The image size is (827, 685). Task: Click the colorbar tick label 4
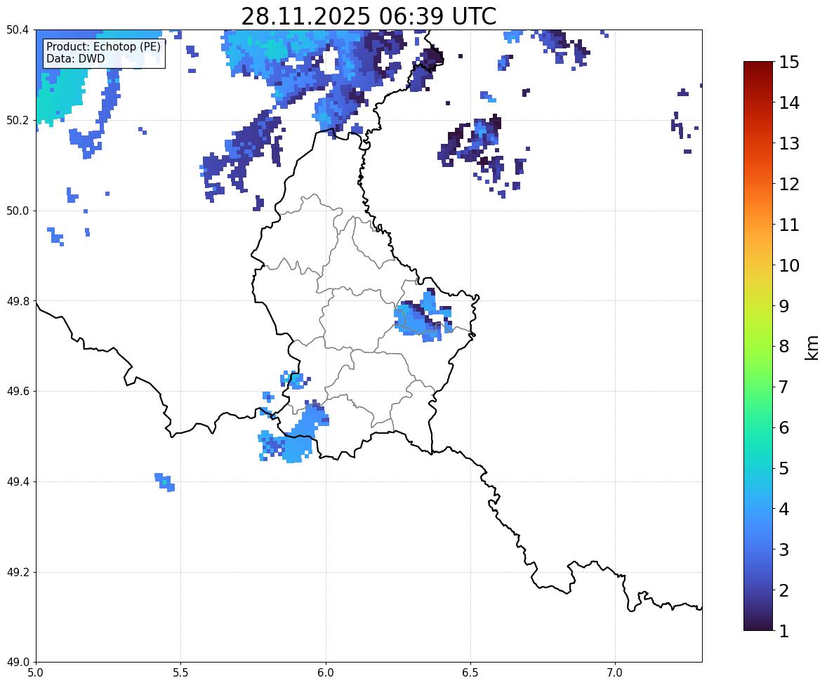[784, 509]
